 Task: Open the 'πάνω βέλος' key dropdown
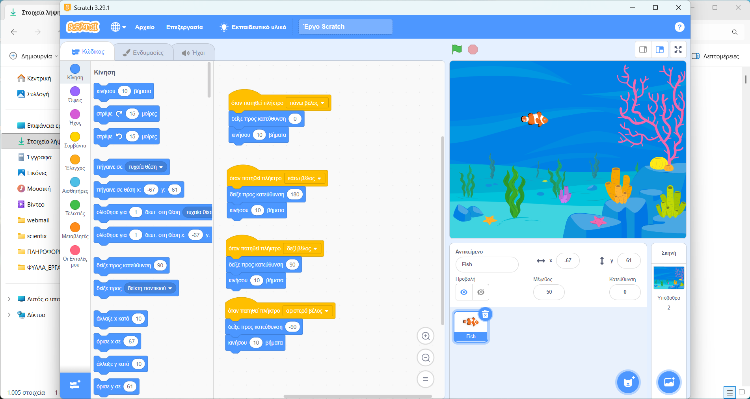click(x=307, y=103)
